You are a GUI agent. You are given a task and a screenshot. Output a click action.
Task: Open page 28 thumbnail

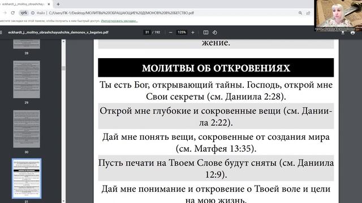click(27, 44)
